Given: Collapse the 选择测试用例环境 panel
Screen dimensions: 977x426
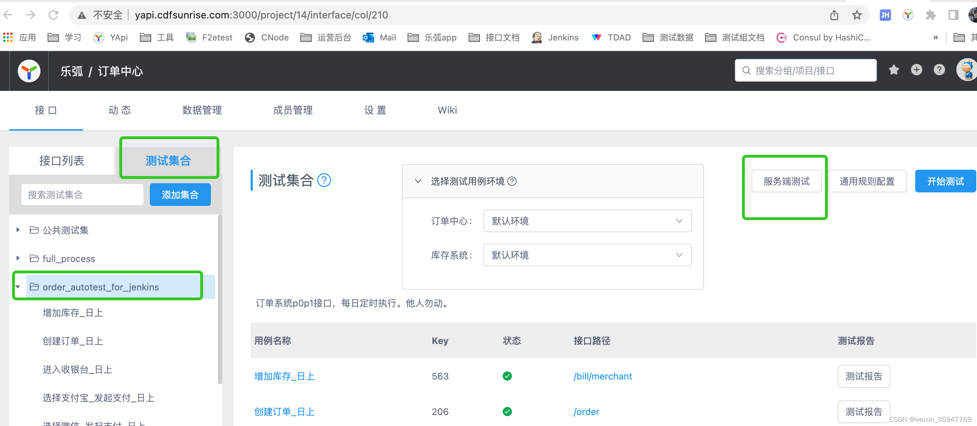Looking at the screenshot, I should pos(418,181).
